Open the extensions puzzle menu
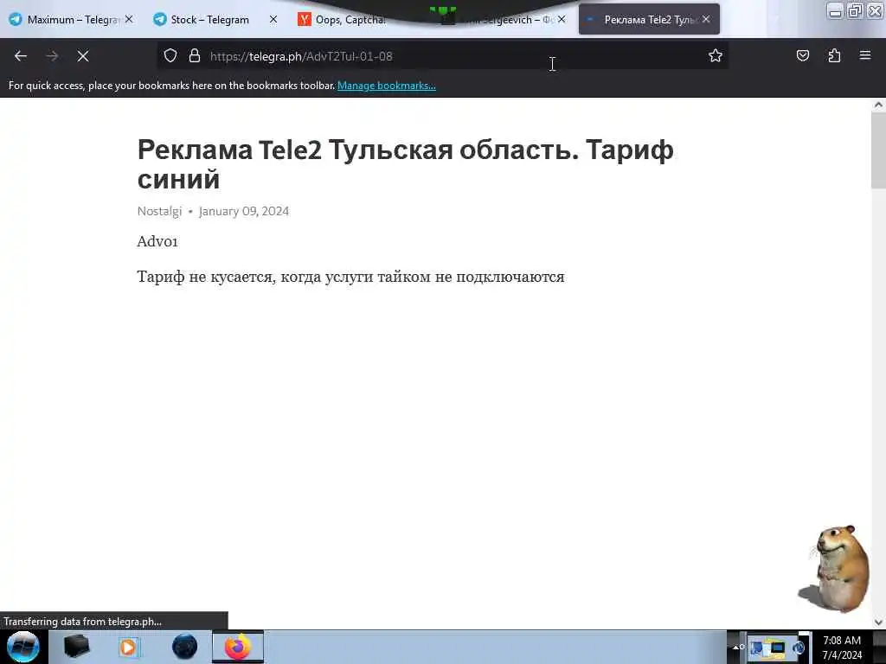 834,56
